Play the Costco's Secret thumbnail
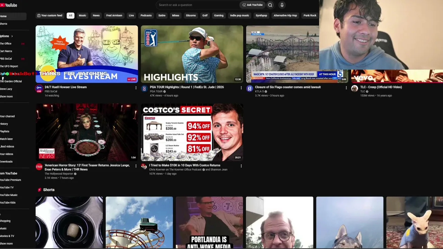Image resolution: width=443 pixels, height=249 pixels. coord(192,132)
